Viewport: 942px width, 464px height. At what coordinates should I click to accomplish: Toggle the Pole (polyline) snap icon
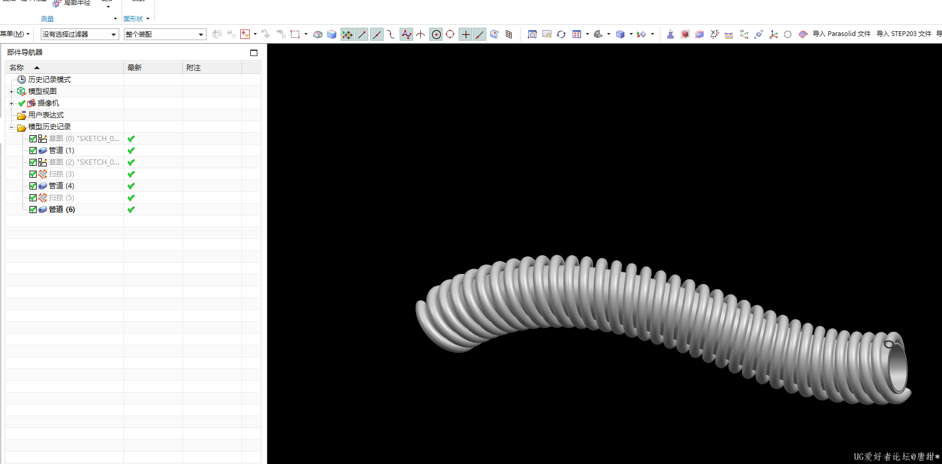[x=406, y=35]
